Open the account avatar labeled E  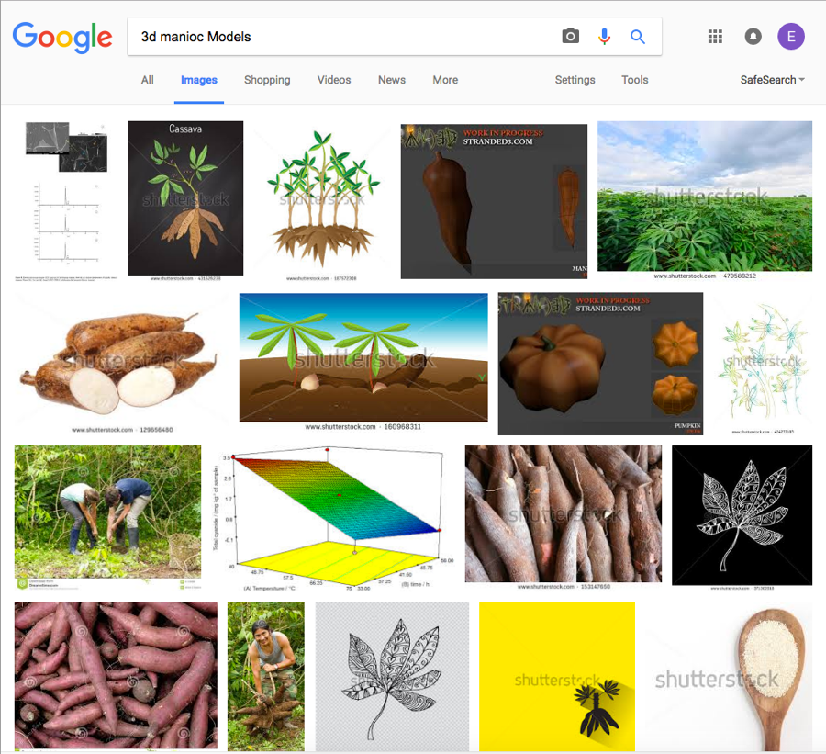pyautogui.click(x=791, y=37)
